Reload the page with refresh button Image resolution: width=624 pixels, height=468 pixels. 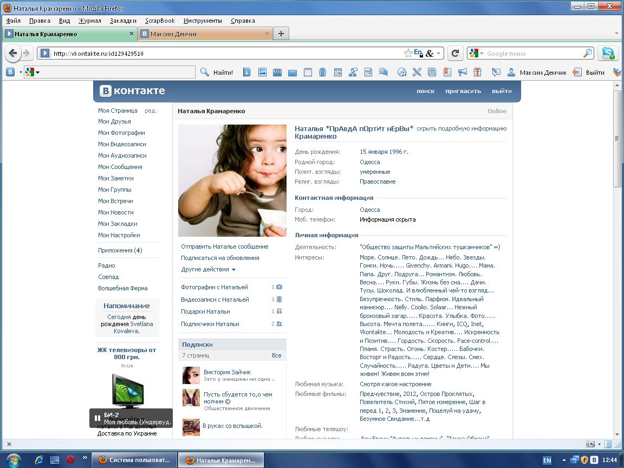click(456, 53)
